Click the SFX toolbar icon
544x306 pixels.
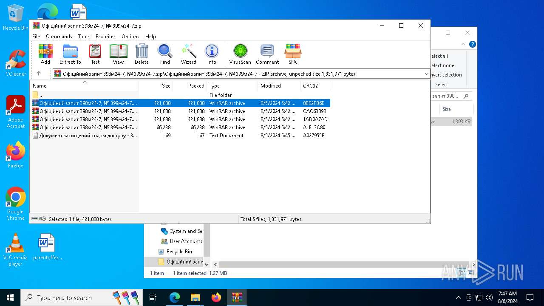click(293, 54)
